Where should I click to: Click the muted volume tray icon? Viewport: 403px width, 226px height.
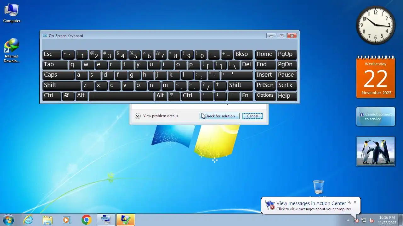tap(371, 220)
